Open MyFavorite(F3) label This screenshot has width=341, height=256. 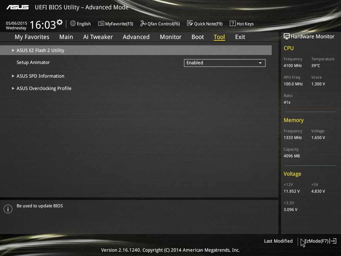tap(119, 24)
